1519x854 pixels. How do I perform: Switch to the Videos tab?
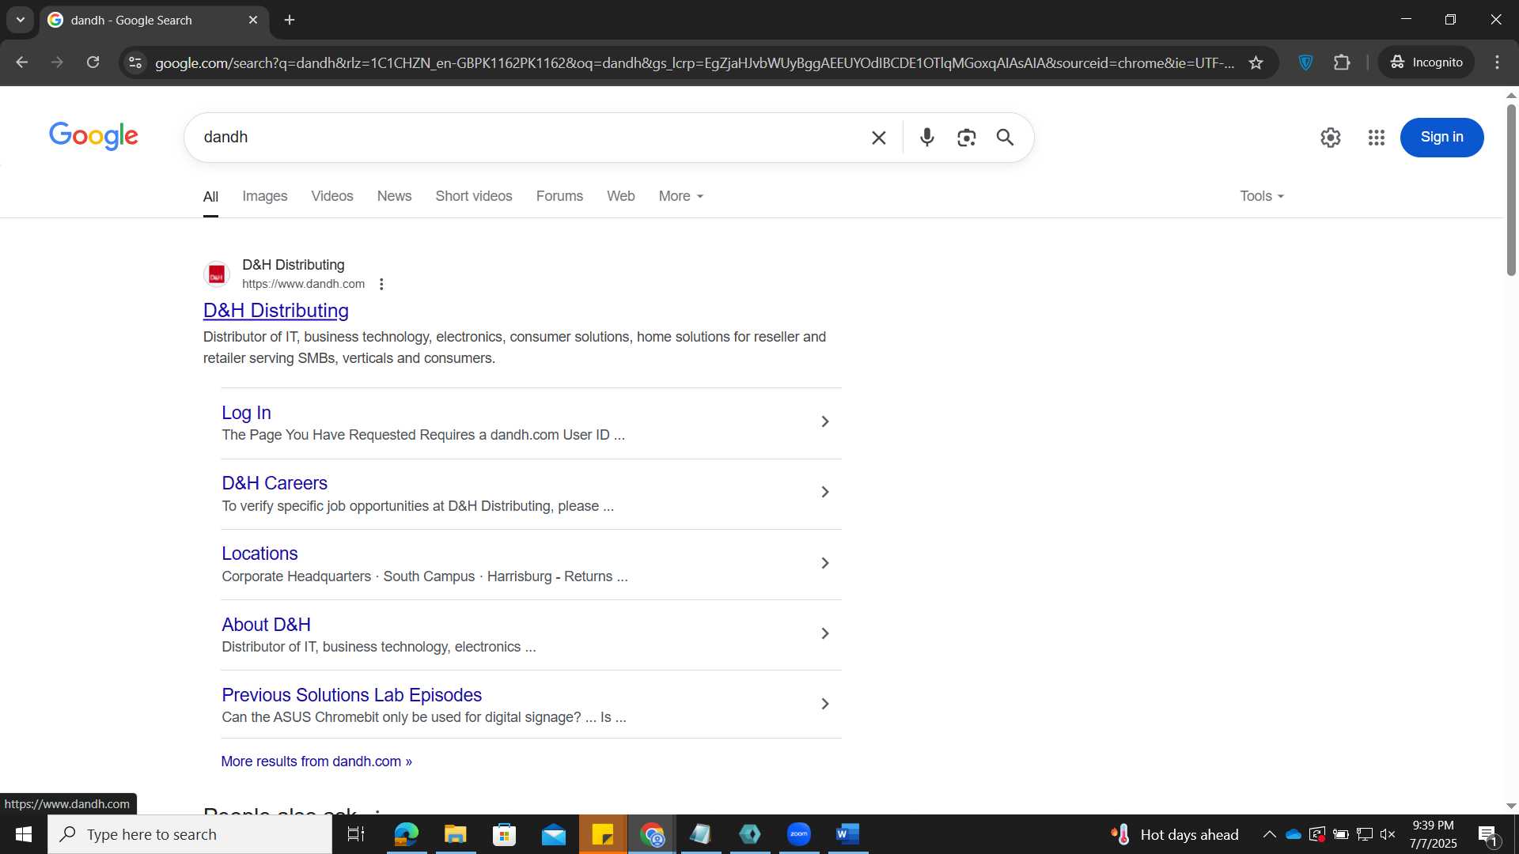[331, 196]
